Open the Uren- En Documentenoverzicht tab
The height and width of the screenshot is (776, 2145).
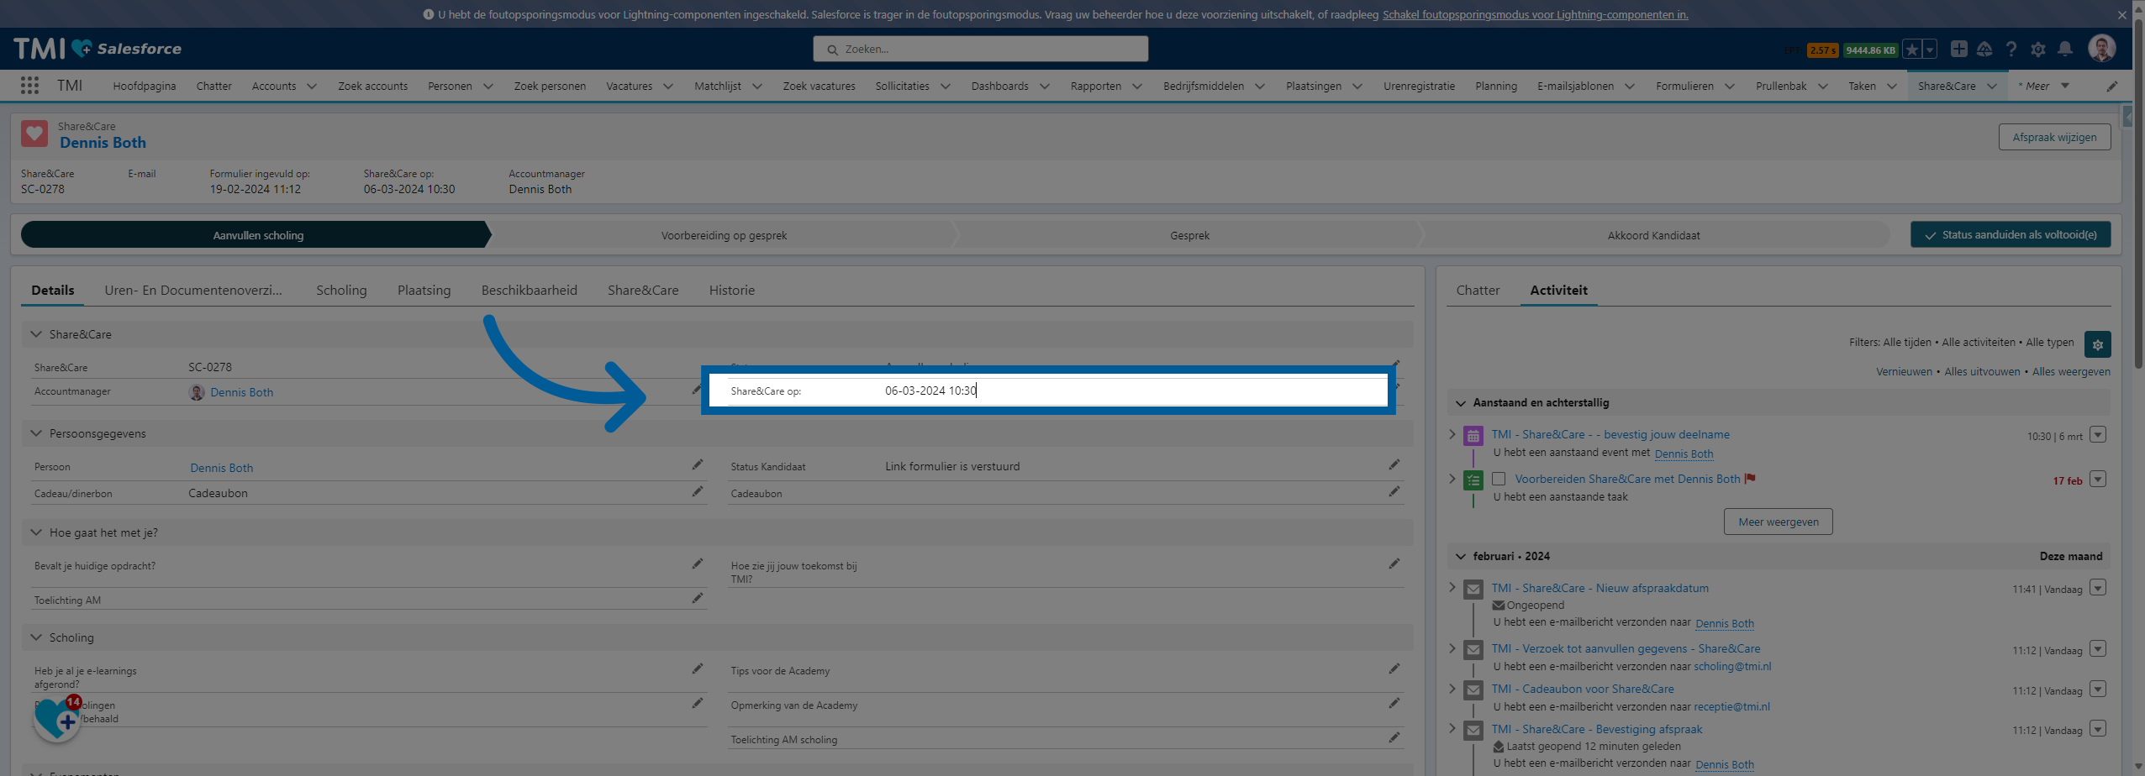[193, 291]
